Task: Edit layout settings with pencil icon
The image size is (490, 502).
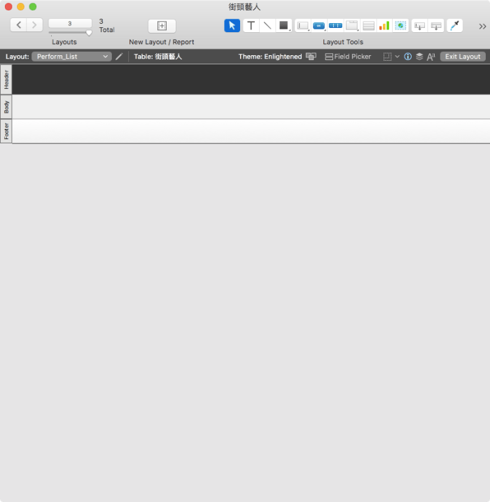Action: click(119, 57)
